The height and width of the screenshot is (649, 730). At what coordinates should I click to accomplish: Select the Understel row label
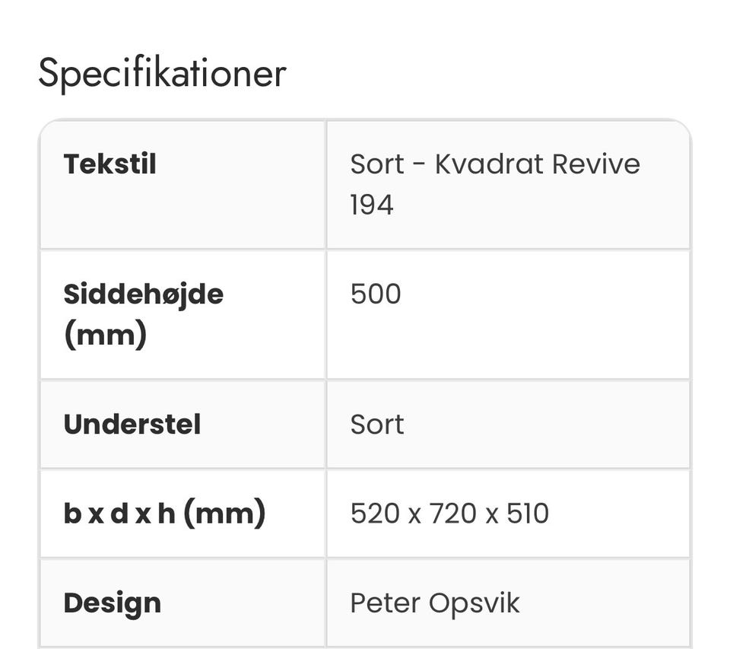132,425
